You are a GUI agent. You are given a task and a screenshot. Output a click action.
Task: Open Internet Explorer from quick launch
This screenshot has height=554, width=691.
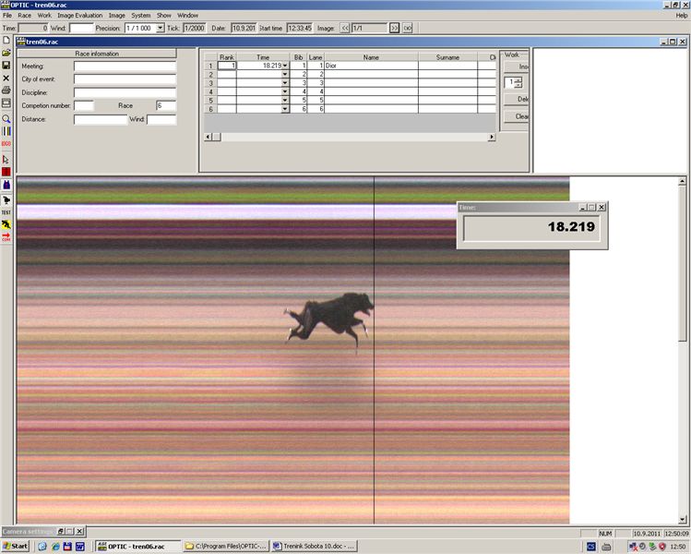point(55,547)
